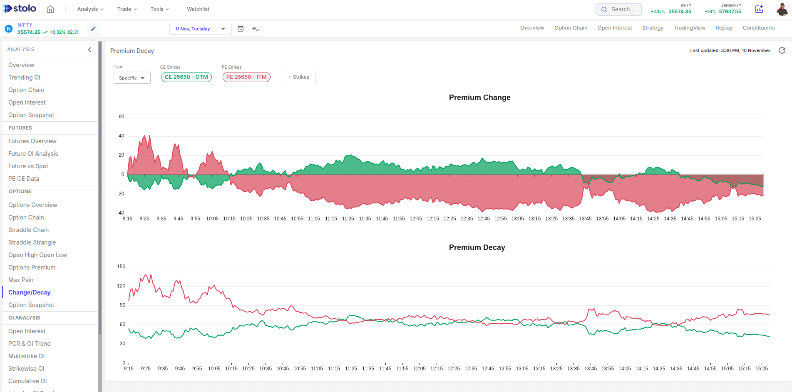This screenshot has height=392, width=792.
Task: Collapse the Analysis sidebar panel
Action: [x=89, y=50]
